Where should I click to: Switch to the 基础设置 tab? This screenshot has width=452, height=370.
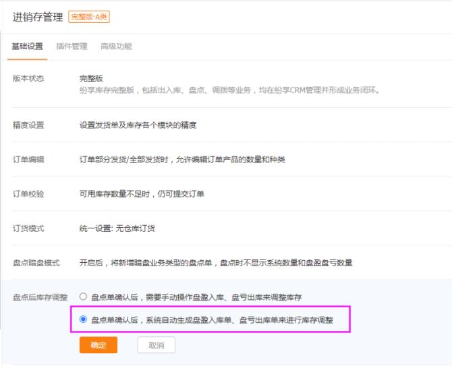28,47
